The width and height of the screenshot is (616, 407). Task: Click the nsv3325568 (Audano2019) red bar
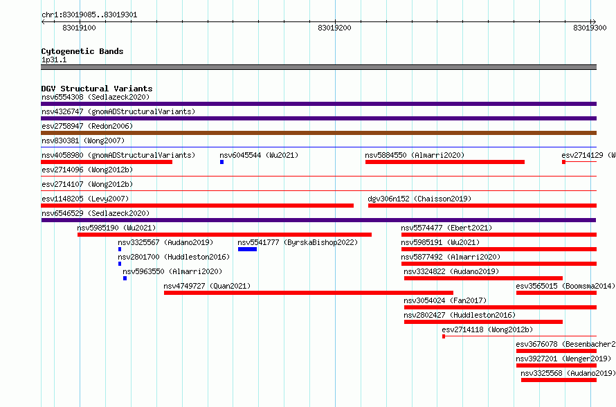point(559,380)
